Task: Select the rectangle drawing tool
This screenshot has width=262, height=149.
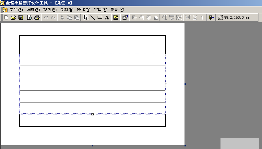Action: point(100,18)
